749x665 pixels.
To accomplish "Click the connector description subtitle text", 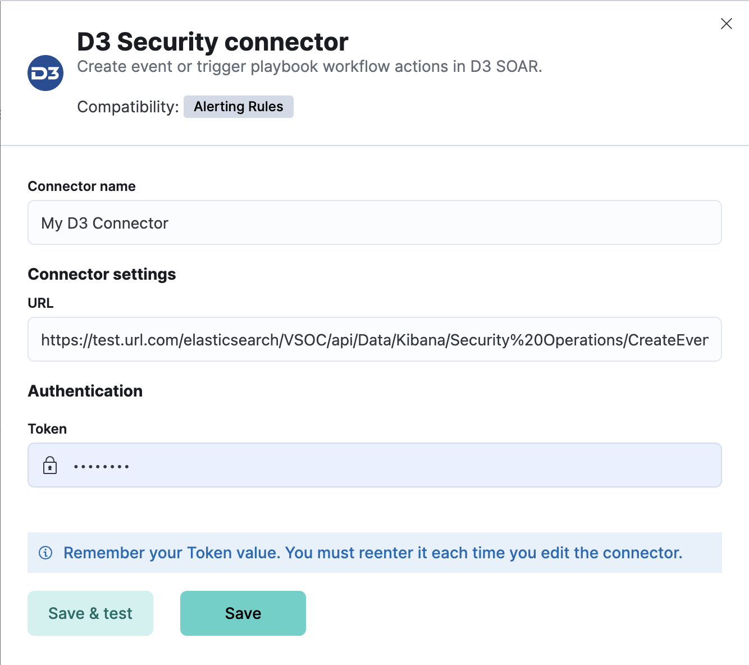I will [x=309, y=66].
